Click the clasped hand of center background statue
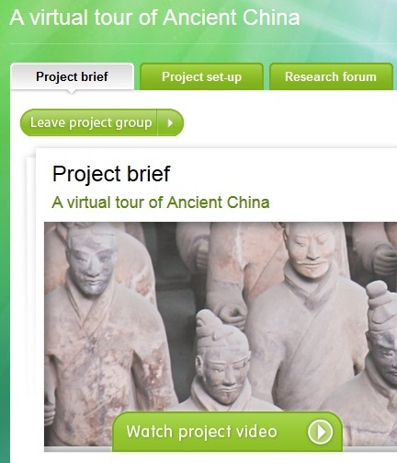 tap(233, 316)
